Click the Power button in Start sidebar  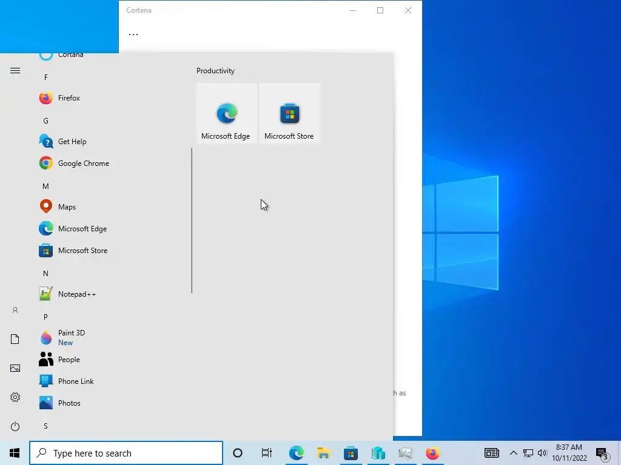click(15, 426)
